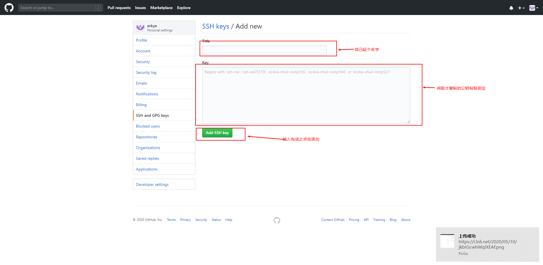Select Profile in settings sidebar
Viewport: 543px width, 265px height.
pos(164,40)
